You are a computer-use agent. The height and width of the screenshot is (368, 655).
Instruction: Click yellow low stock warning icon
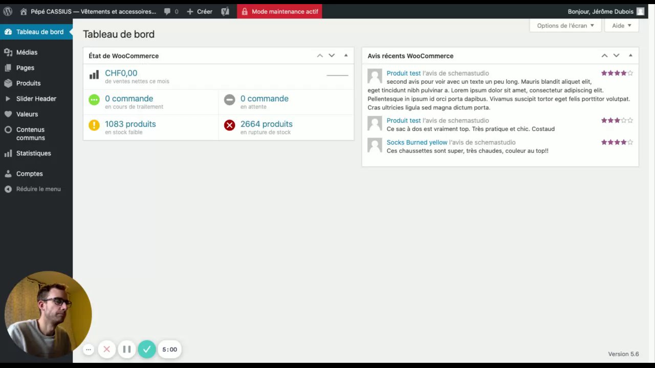[x=94, y=125]
